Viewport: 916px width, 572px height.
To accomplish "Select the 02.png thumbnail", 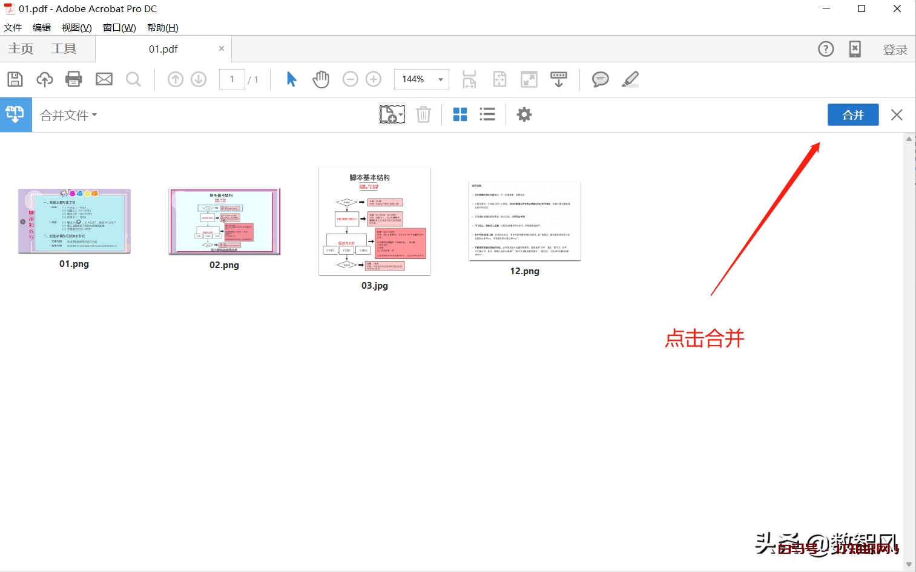I will [224, 222].
